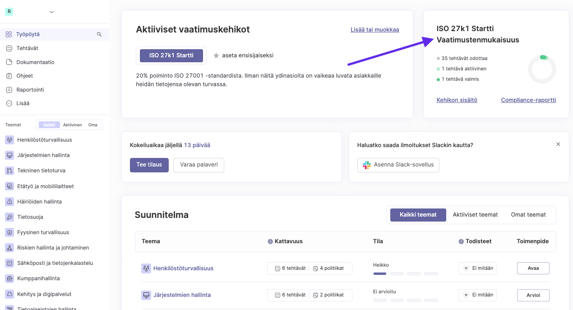Click the Häiriöiden hallinta warning icon
Image resolution: width=573 pixels, height=310 pixels.
9,201
